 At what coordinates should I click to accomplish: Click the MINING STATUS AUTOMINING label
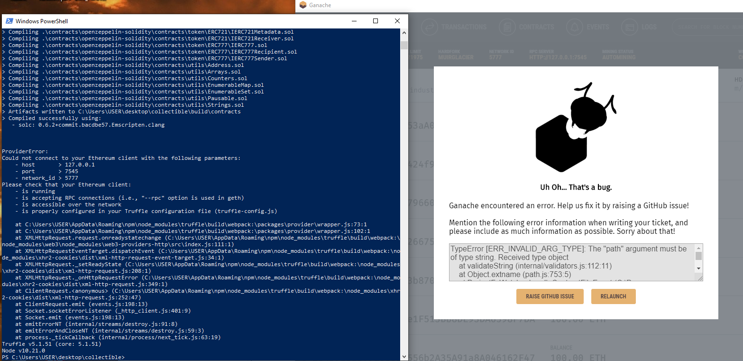point(618,54)
